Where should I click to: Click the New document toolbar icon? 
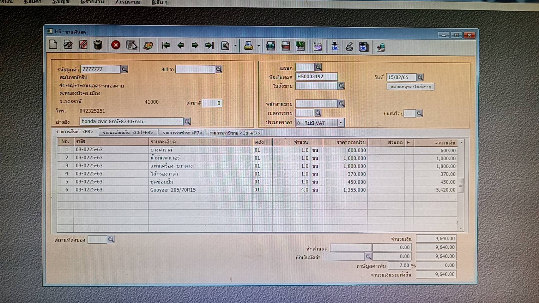pos(53,45)
